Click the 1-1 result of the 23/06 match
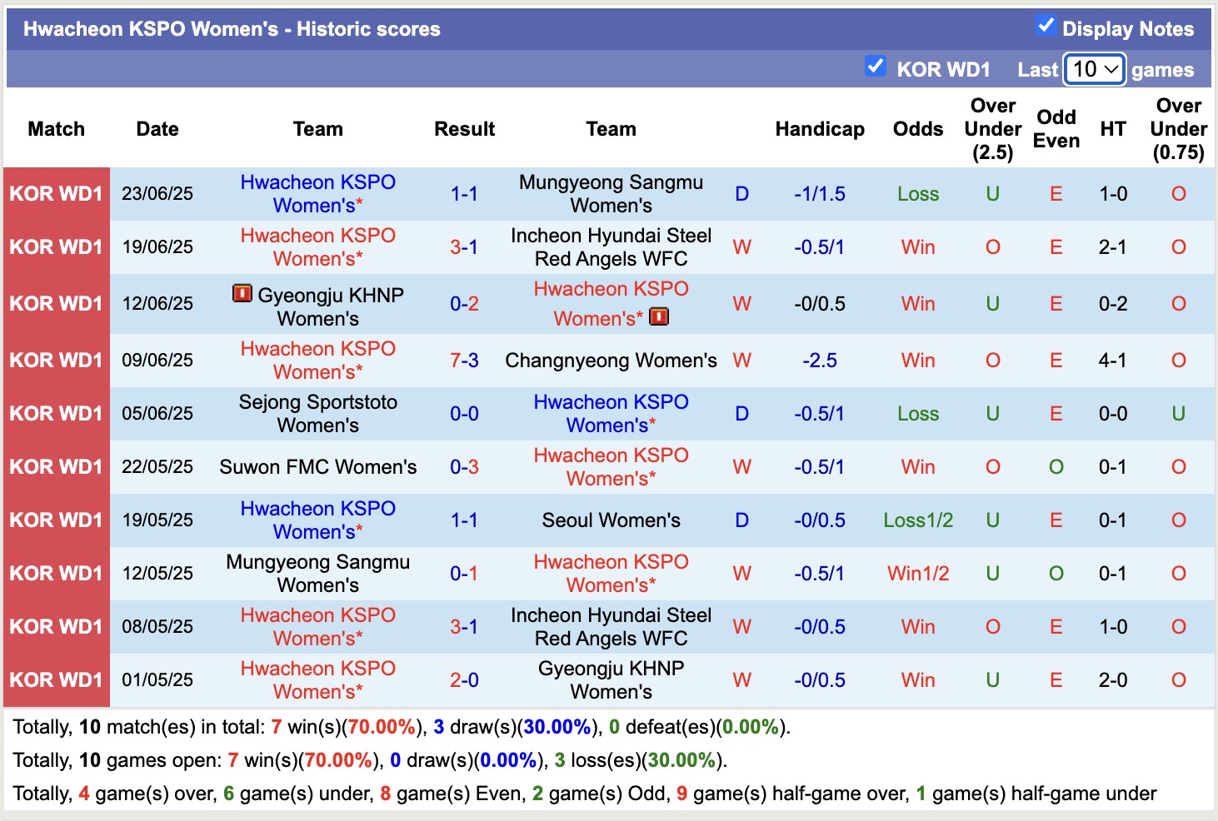Screen dimensions: 1218x821 [464, 193]
